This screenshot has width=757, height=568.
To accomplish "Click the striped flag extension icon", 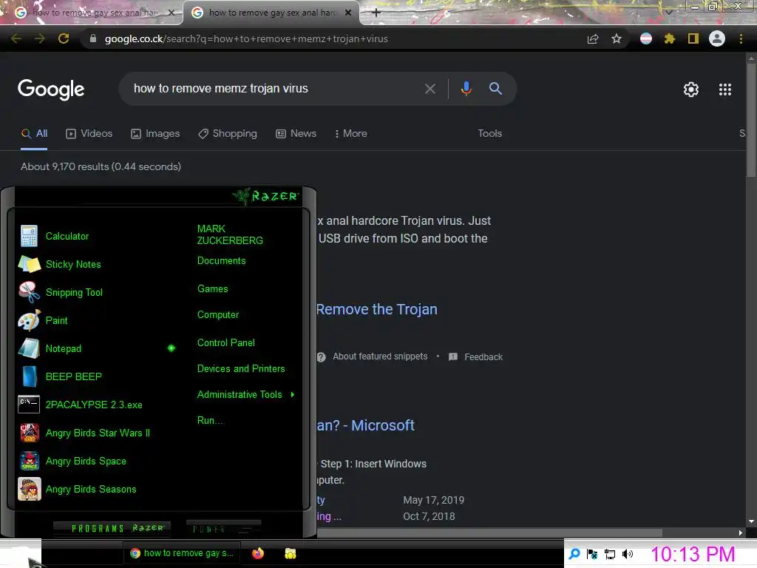I will tap(646, 38).
